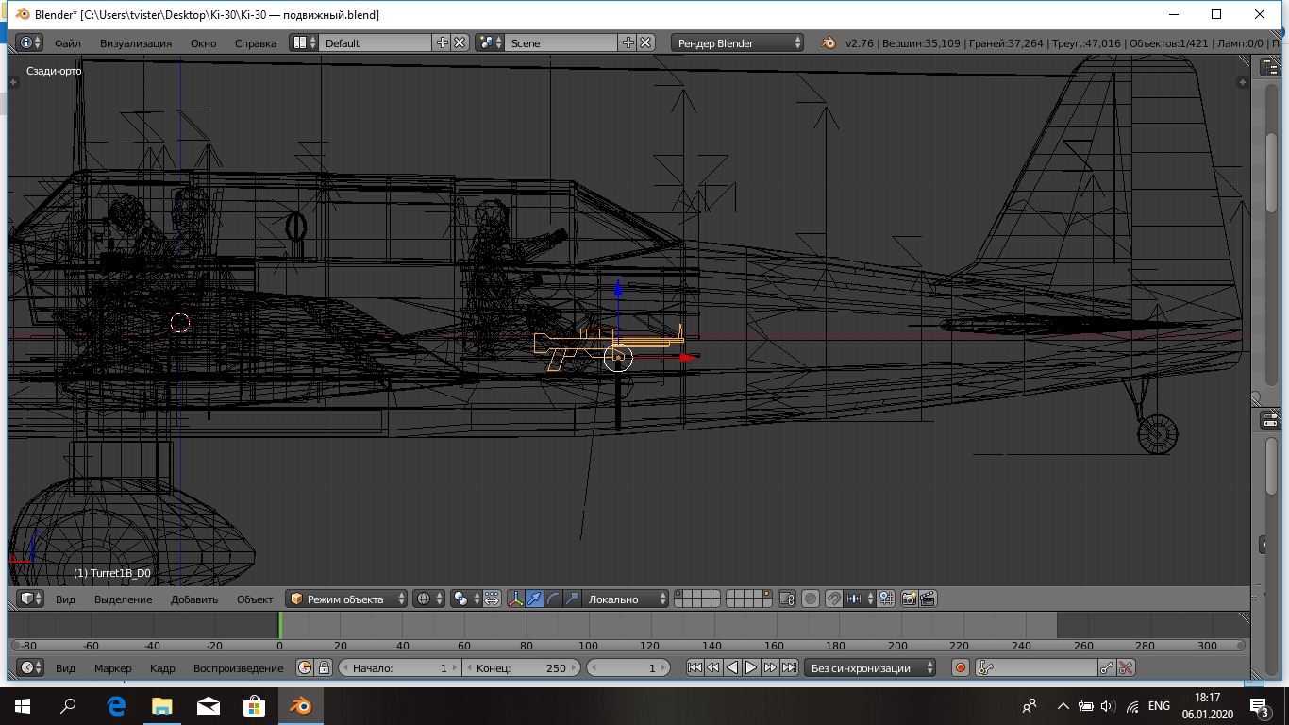This screenshot has width=1289, height=725.
Task: Select the rotate manipulator arc icon
Action: point(554,599)
